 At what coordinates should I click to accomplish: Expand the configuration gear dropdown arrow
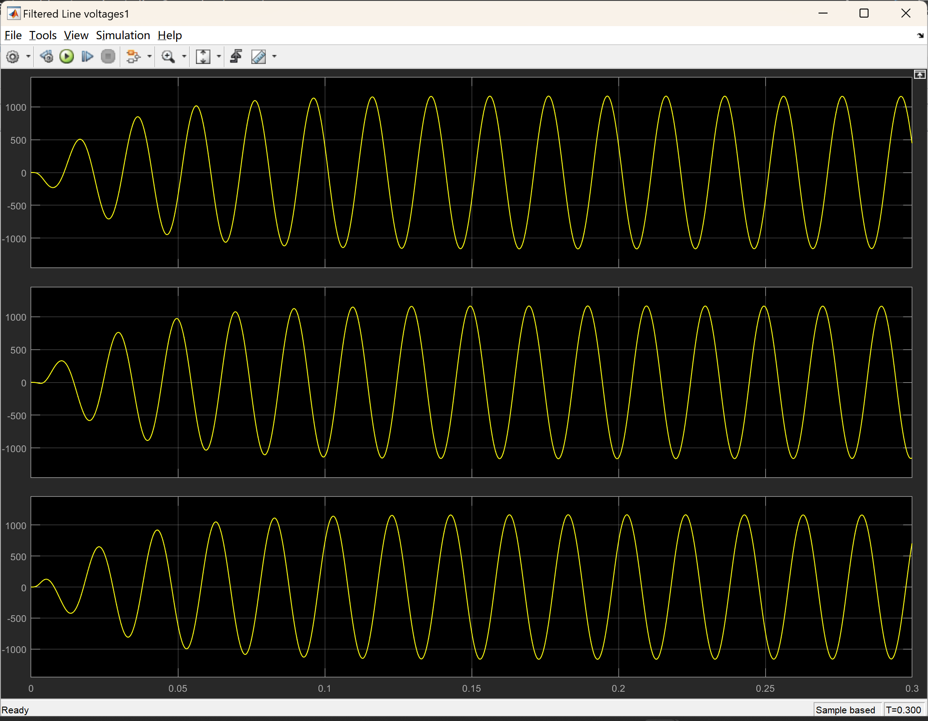(x=28, y=57)
